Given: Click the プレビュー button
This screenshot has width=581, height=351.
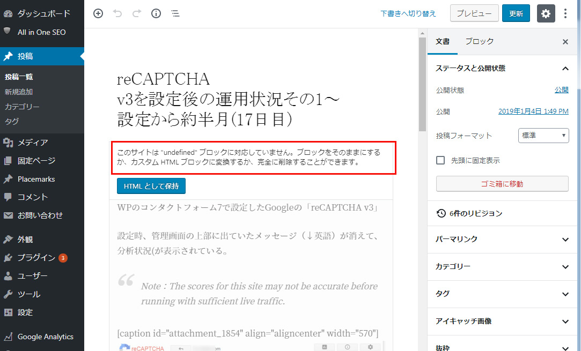Looking at the screenshot, I should [474, 14].
